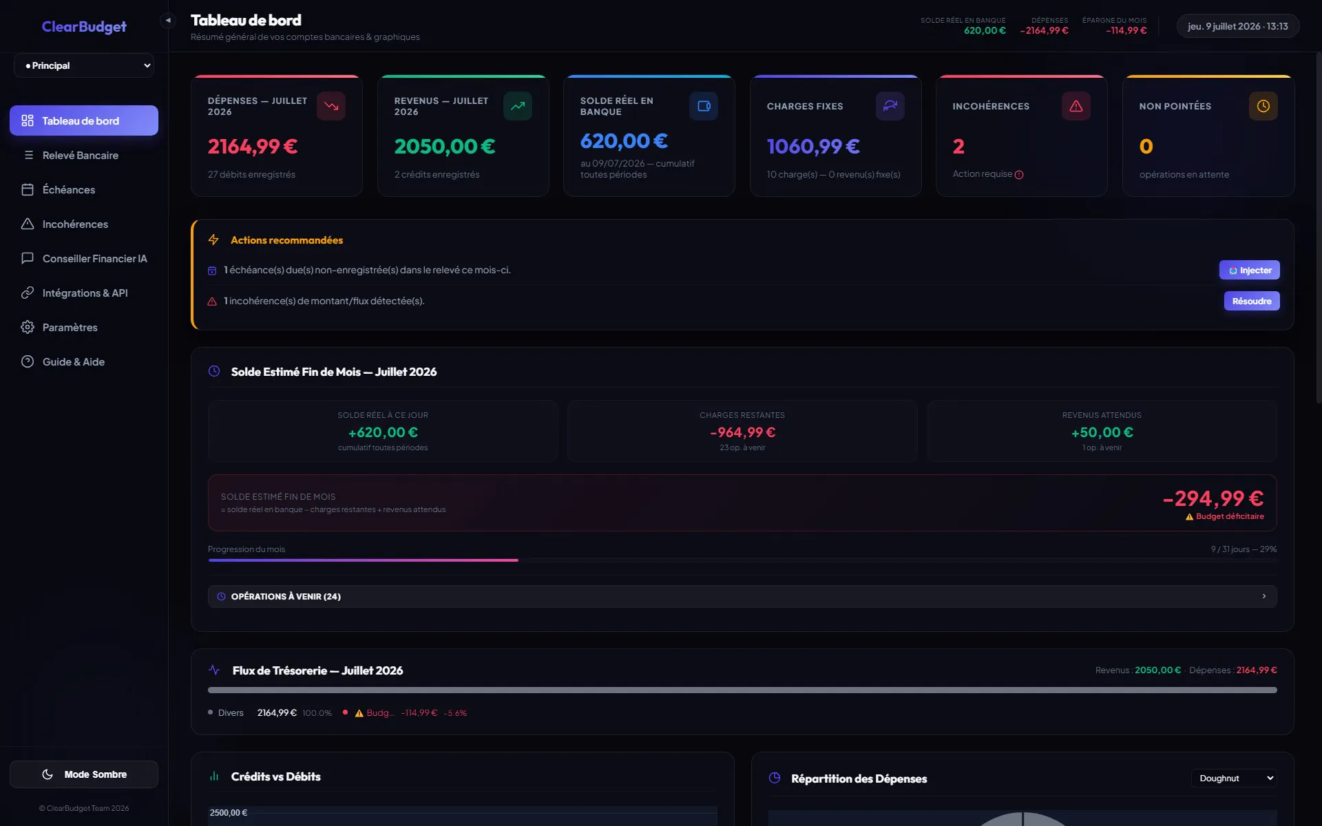
Task: Click the Divers legend color dot
Action: pos(210,712)
